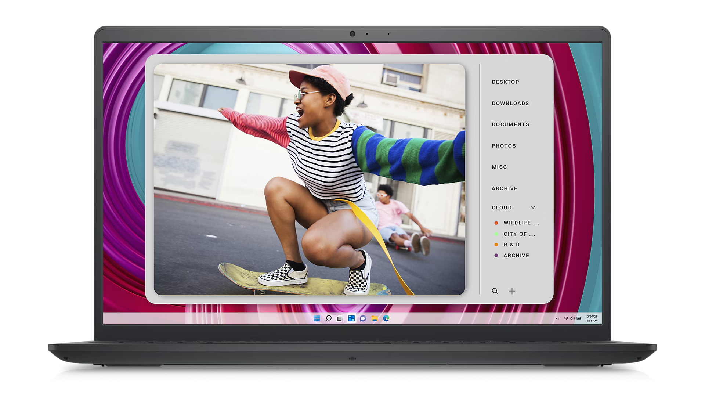This screenshot has height=397, width=705.
Task: Select the R & D cloud folder
Action: pyautogui.click(x=511, y=245)
